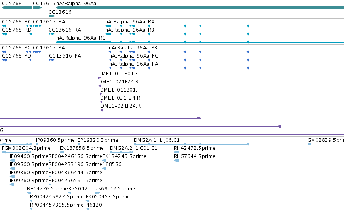Select transcript nAcRalpha-96Aa-RA
Viewport: 344px width, 211px height.
point(130,22)
